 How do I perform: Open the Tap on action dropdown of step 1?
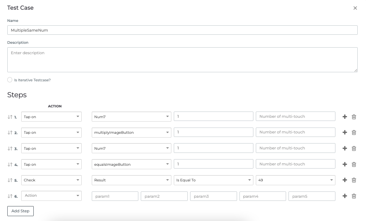coord(51,117)
